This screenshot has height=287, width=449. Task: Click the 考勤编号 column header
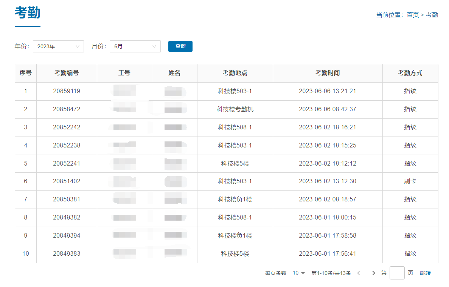[67, 73]
